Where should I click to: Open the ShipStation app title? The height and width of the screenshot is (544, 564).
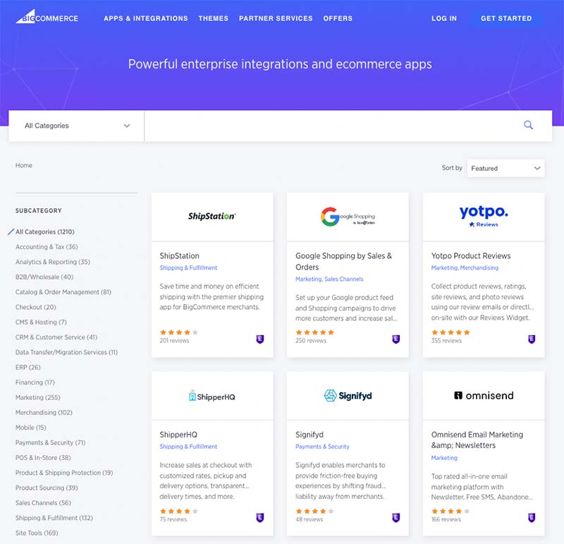pyautogui.click(x=180, y=256)
